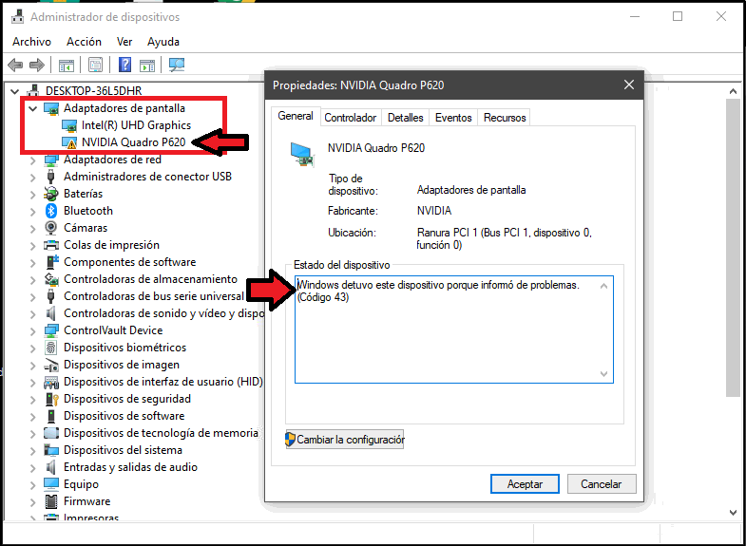This screenshot has height=546, width=746.
Task: Close the NVIDIA Quadro P620 properties dialog
Action: click(629, 85)
